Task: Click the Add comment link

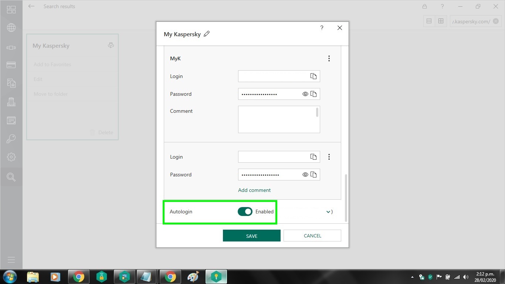Action: coord(254,190)
